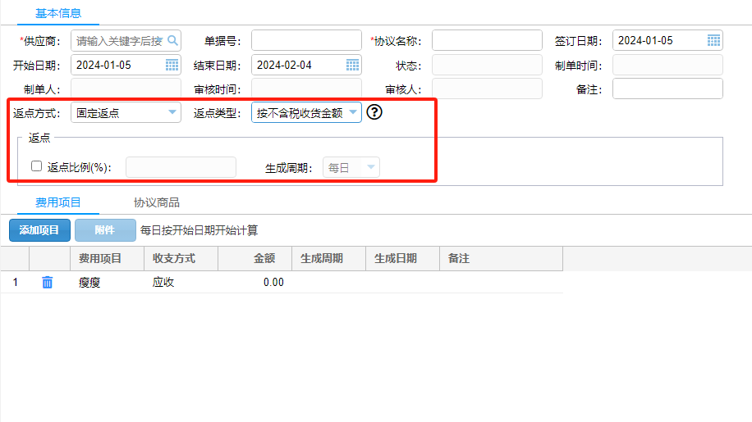Select the 瘦瘦 expense item cell

point(108,283)
